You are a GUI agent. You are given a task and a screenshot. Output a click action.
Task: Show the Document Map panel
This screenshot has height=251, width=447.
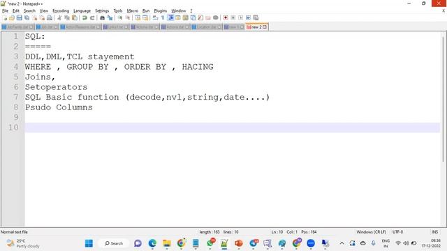pyautogui.click(x=185, y=18)
